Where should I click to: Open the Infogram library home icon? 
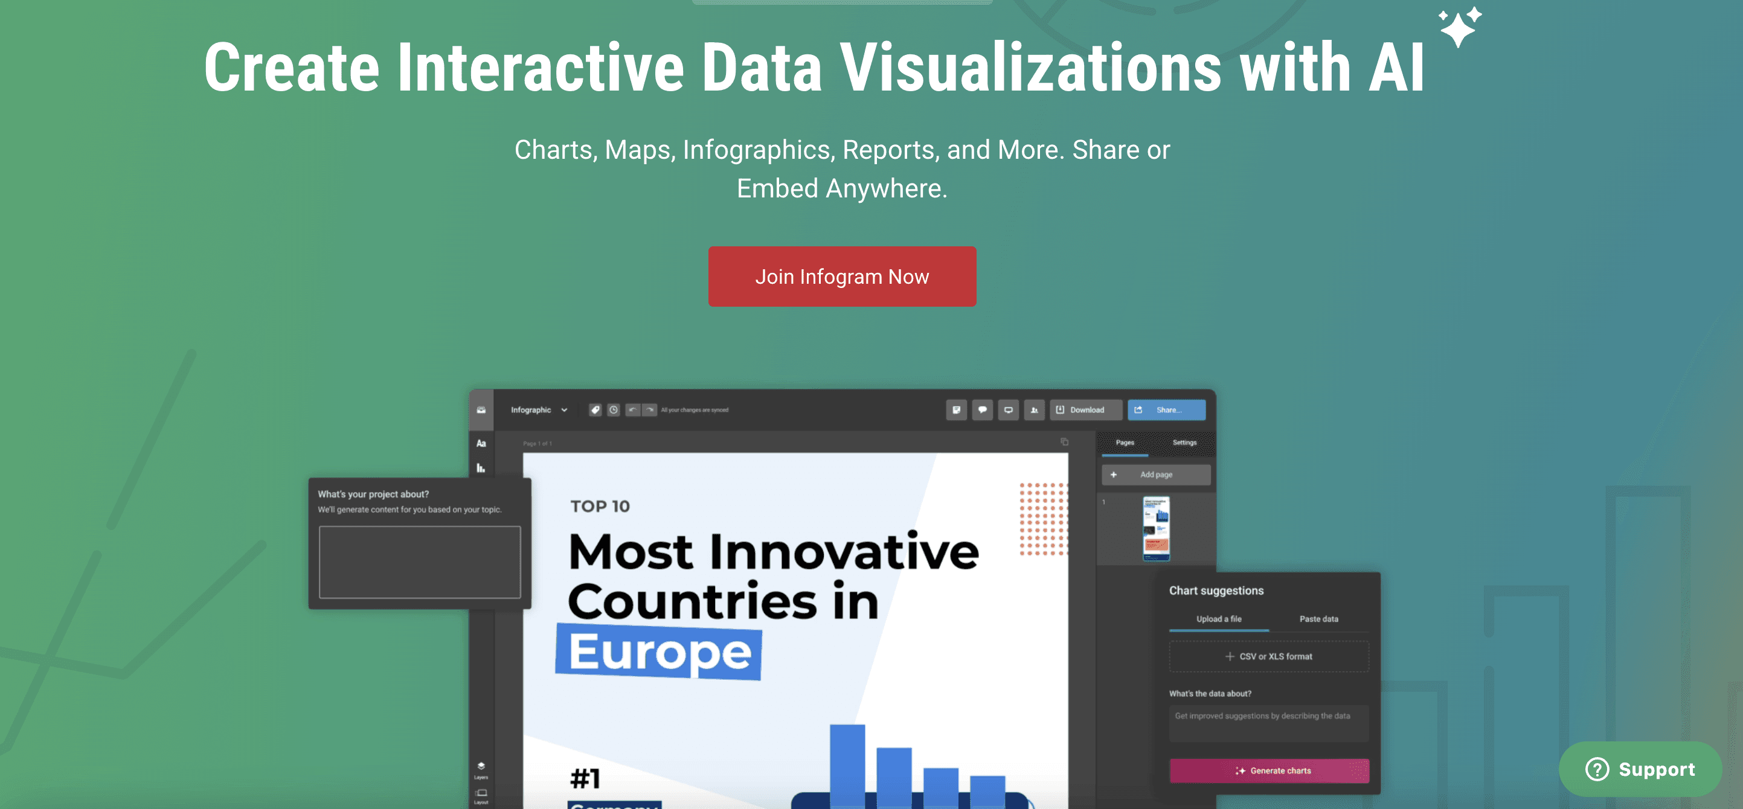pos(481,410)
